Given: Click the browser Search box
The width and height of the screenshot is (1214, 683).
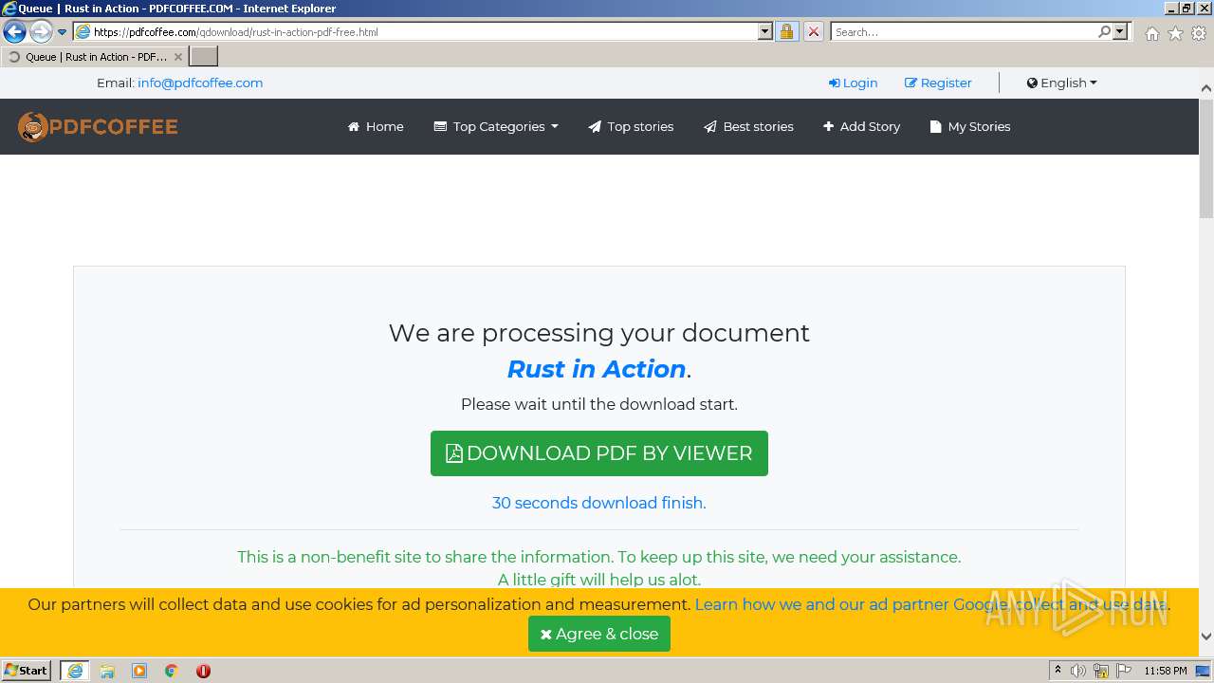Looking at the screenshot, I should coord(964,32).
